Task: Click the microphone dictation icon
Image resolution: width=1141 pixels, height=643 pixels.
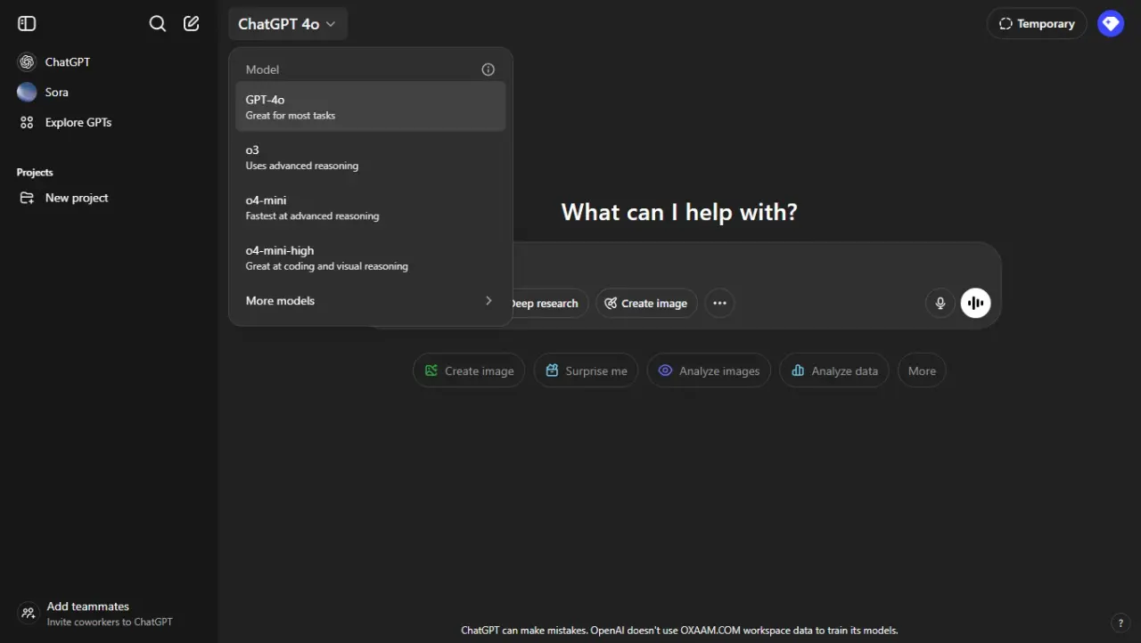Action: (x=940, y=303)
